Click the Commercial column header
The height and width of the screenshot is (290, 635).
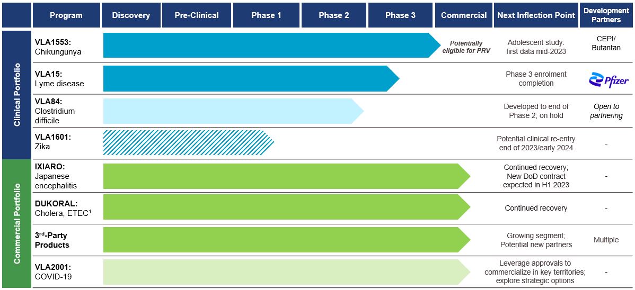(x=464, y=15)
